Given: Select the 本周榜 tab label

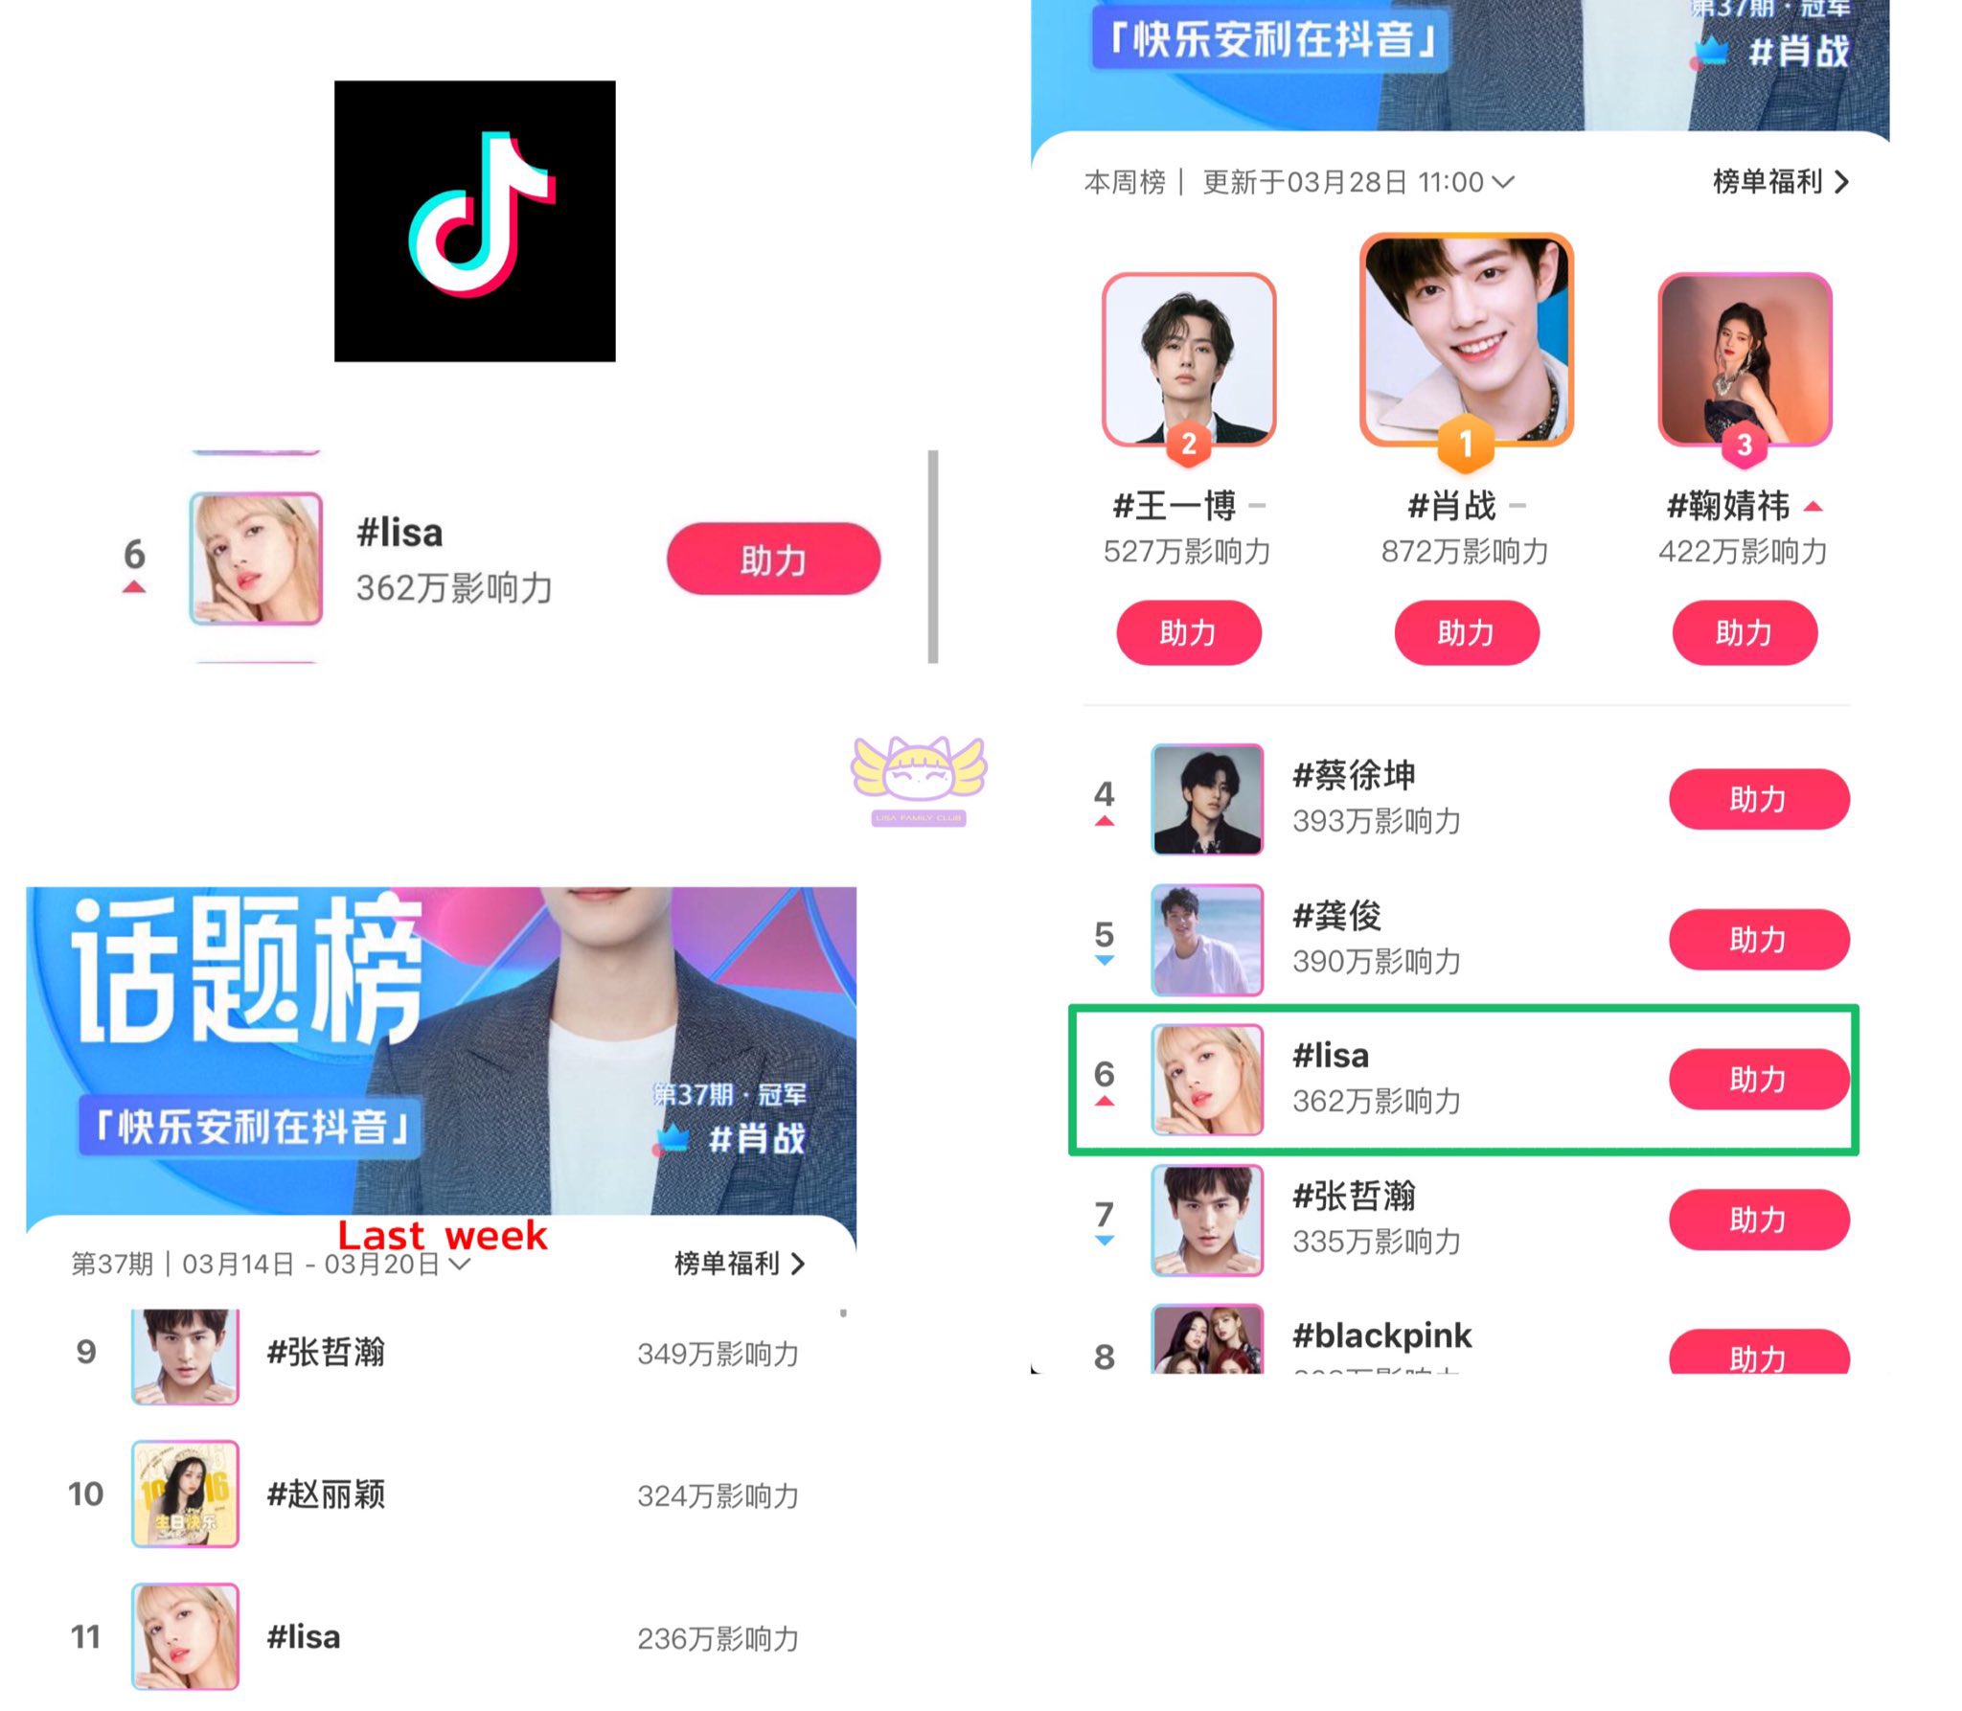Looking at the screenshot, I should coord(1125,182).
